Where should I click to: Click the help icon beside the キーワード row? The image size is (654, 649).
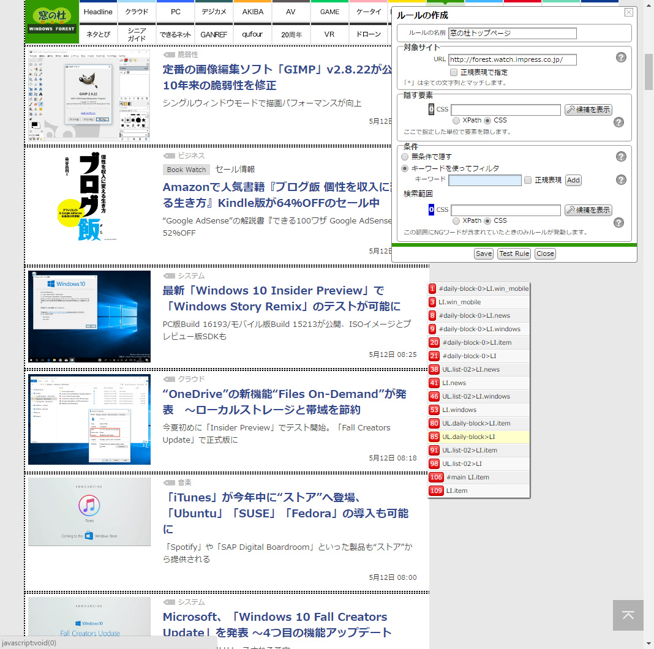click(621, 179)
